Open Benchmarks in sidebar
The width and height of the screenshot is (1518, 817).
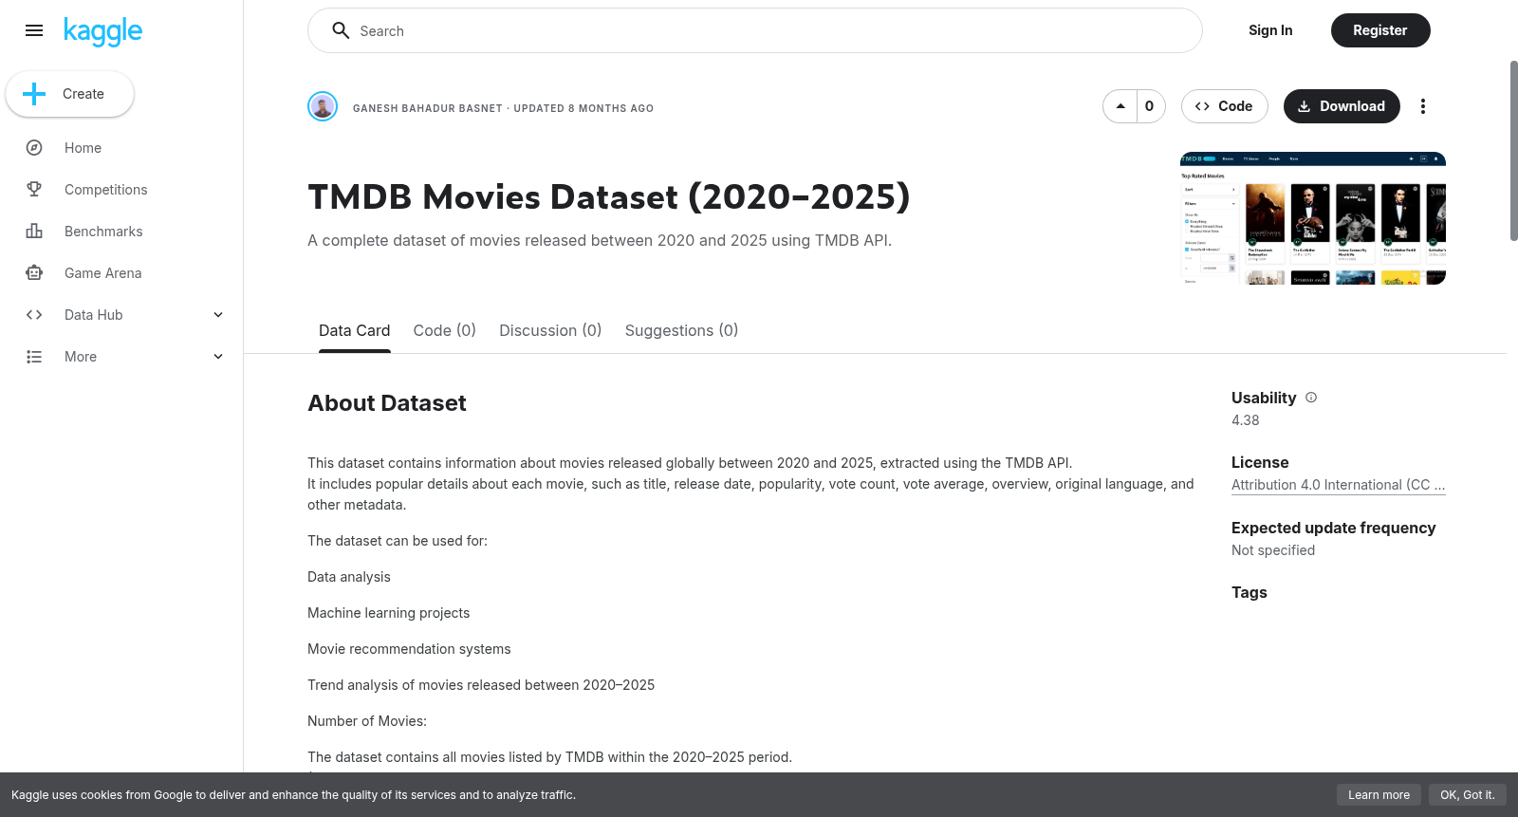(103, 232)
